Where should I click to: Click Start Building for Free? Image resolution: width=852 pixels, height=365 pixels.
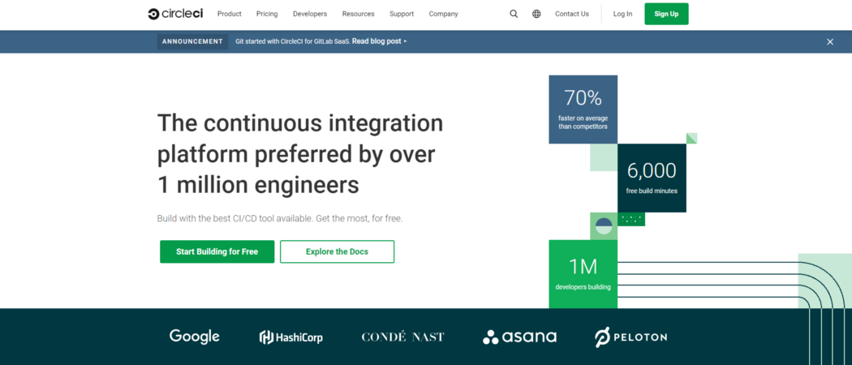[x=217, y=251]
